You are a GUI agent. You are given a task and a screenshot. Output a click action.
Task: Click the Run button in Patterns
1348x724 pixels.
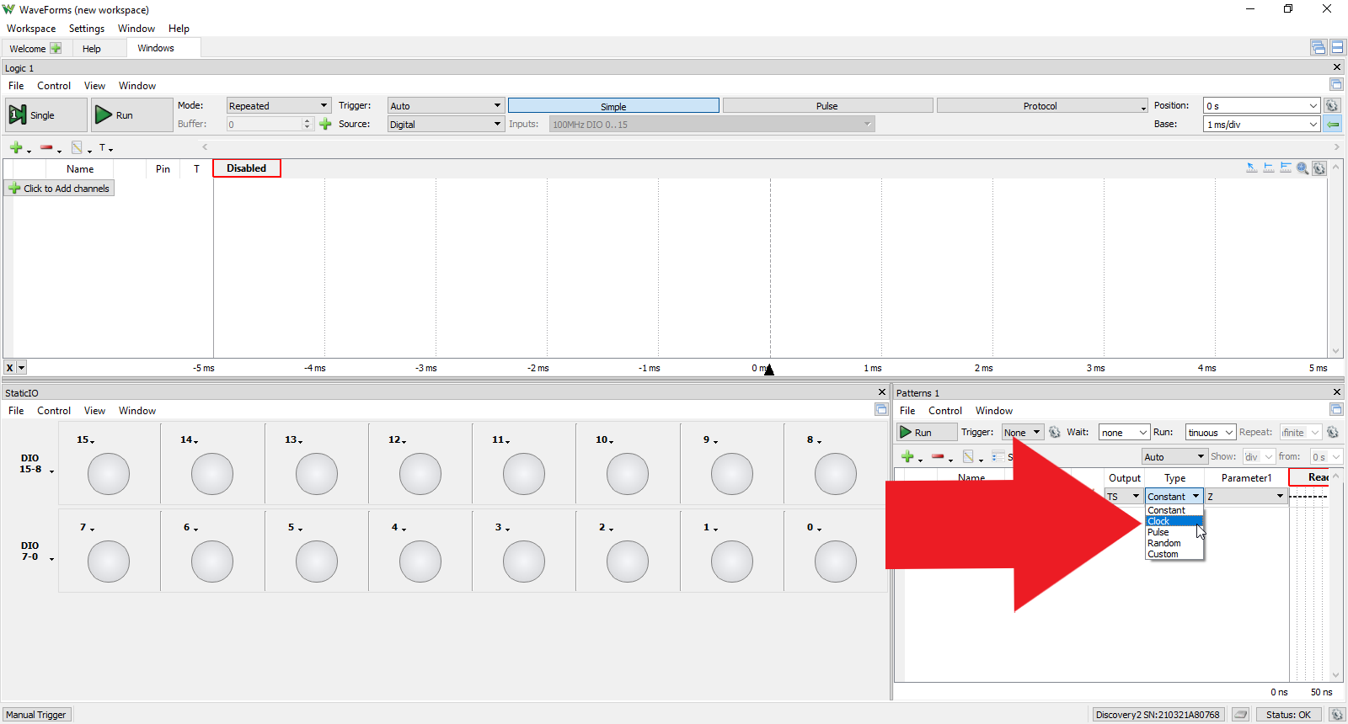[x=926, y=433]
